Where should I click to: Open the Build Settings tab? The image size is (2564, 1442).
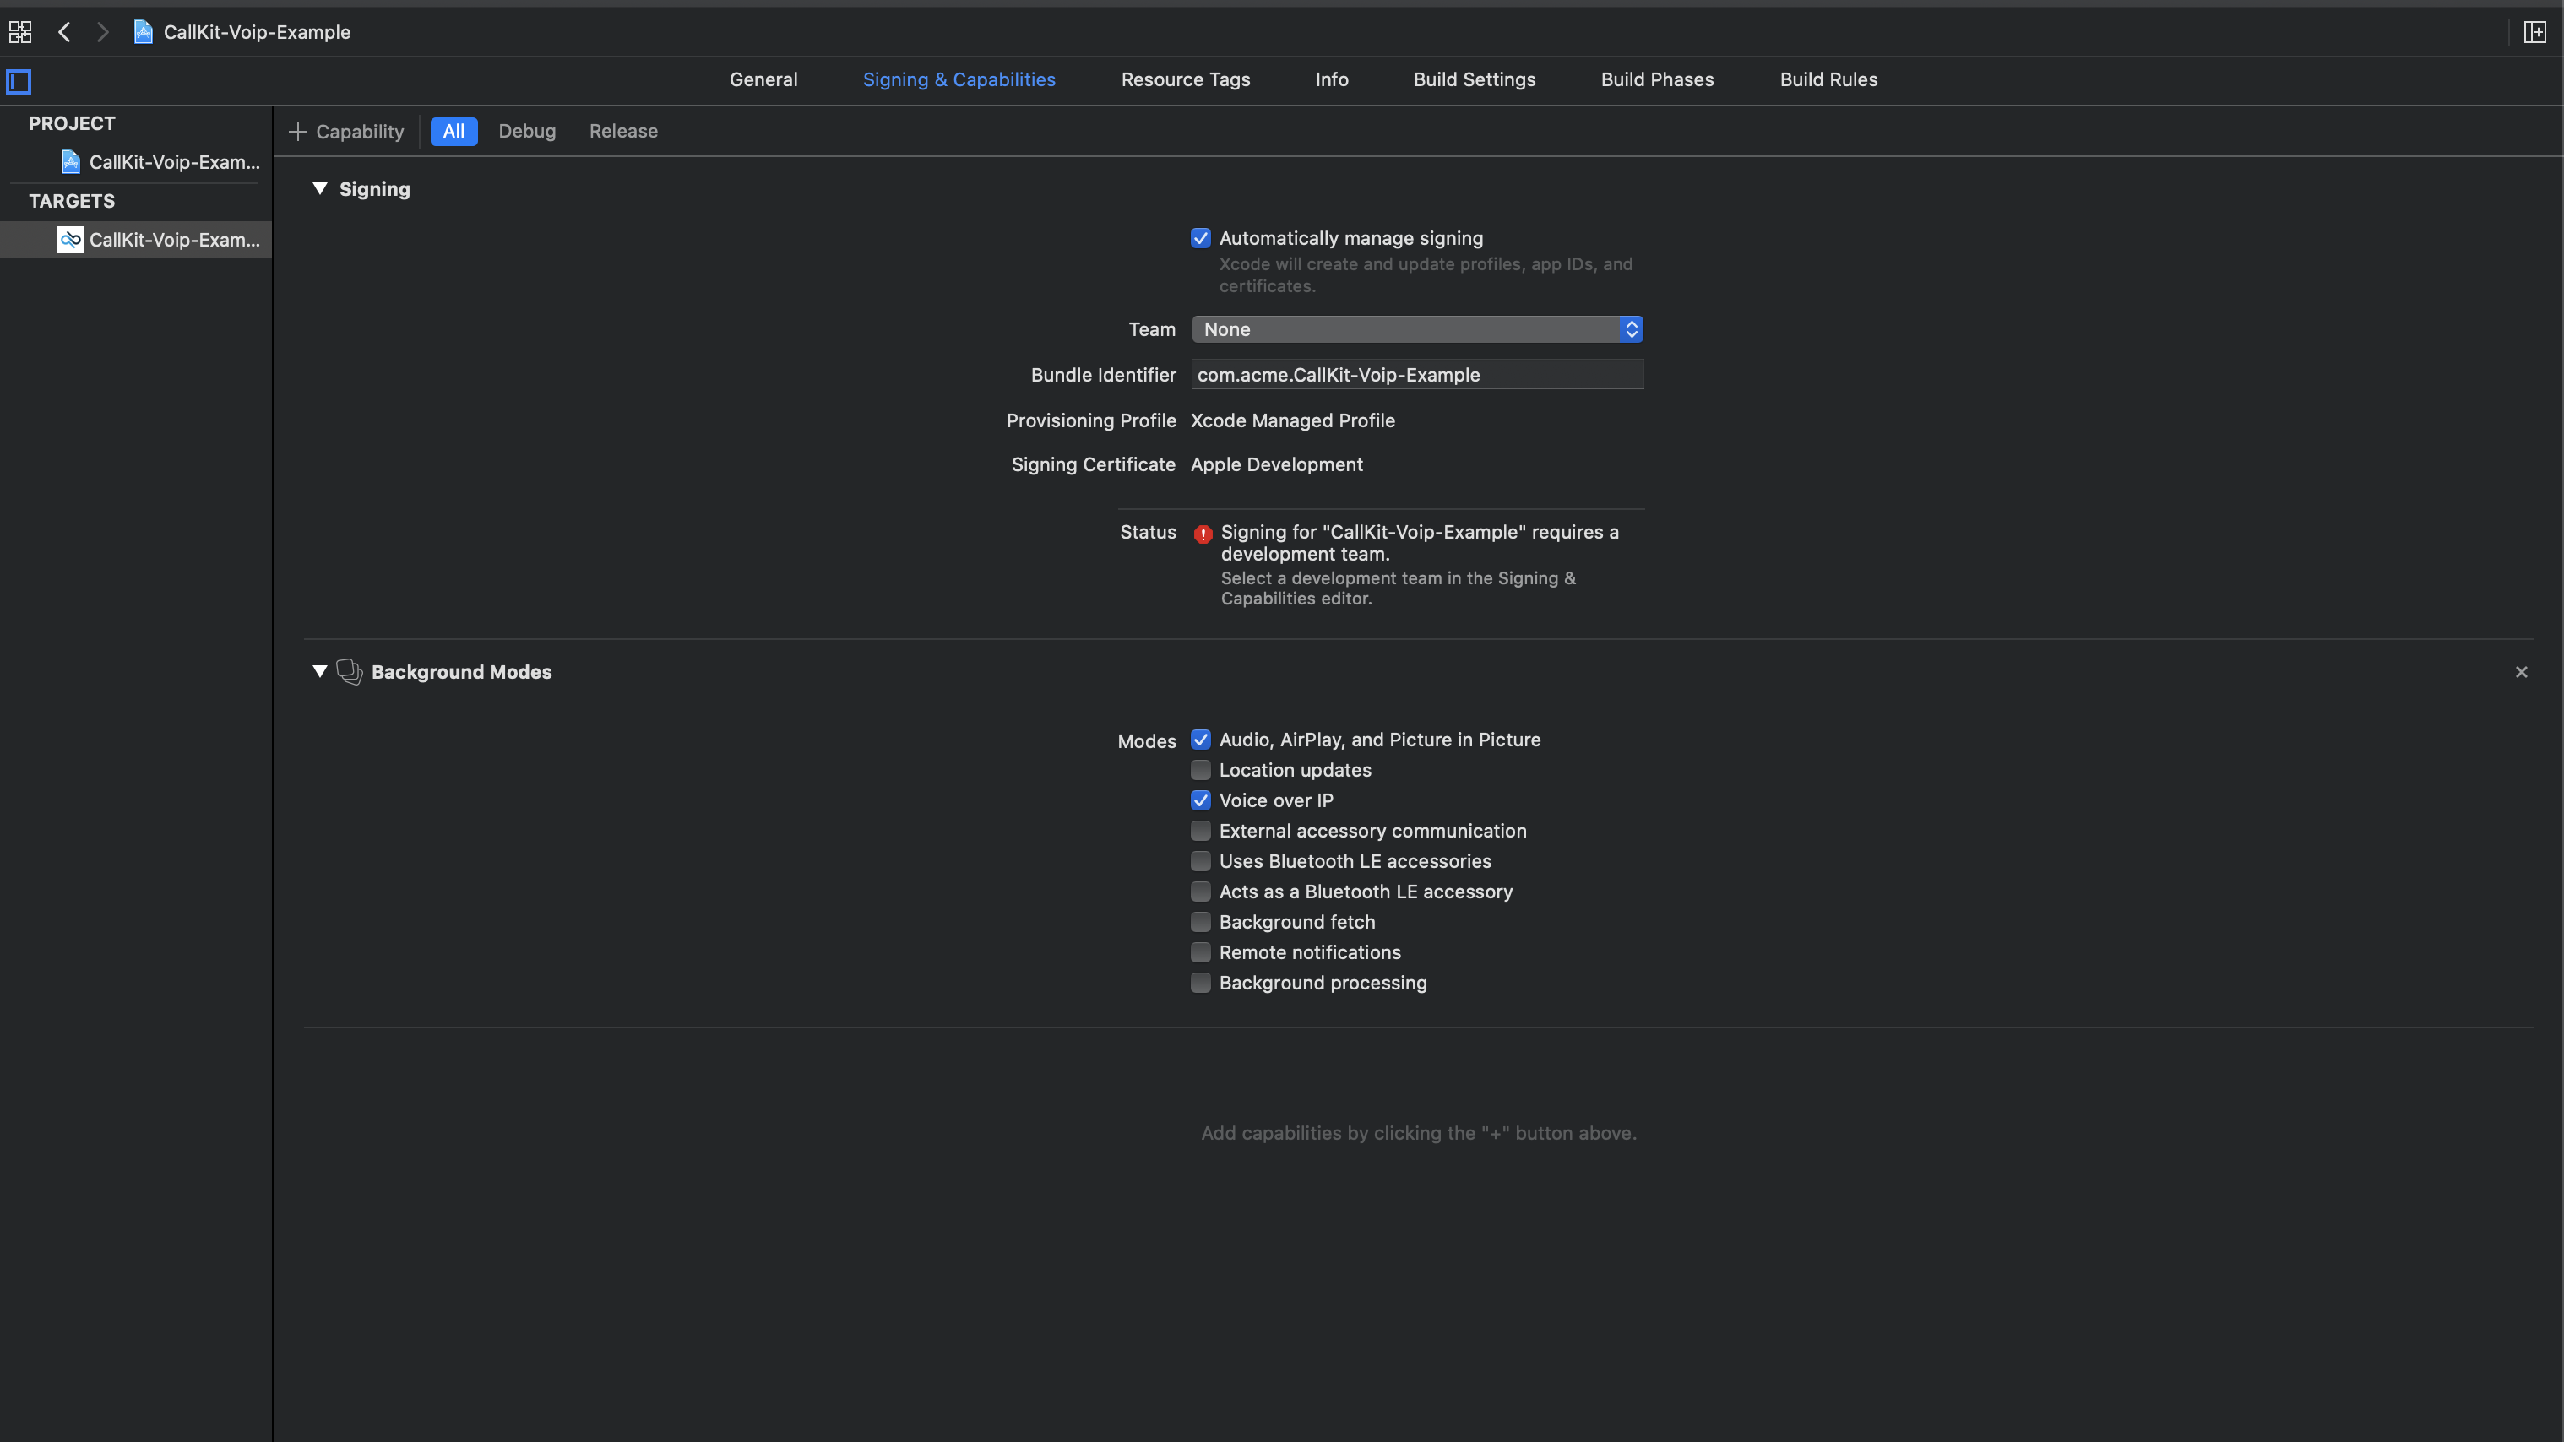[1474, 79]
